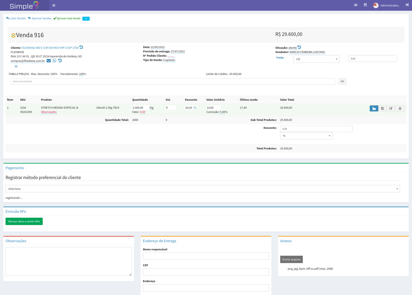Click the Nome do produto search field

[173, 81]
